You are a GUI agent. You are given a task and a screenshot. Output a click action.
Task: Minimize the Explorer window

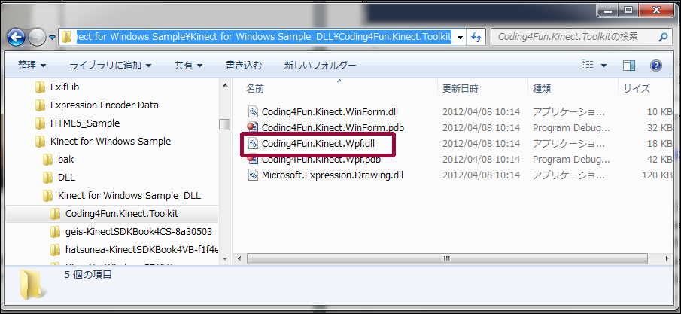[609, 9]
